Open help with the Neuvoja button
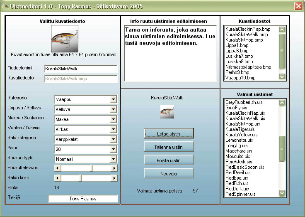305x217 pixels. [169, 173]
